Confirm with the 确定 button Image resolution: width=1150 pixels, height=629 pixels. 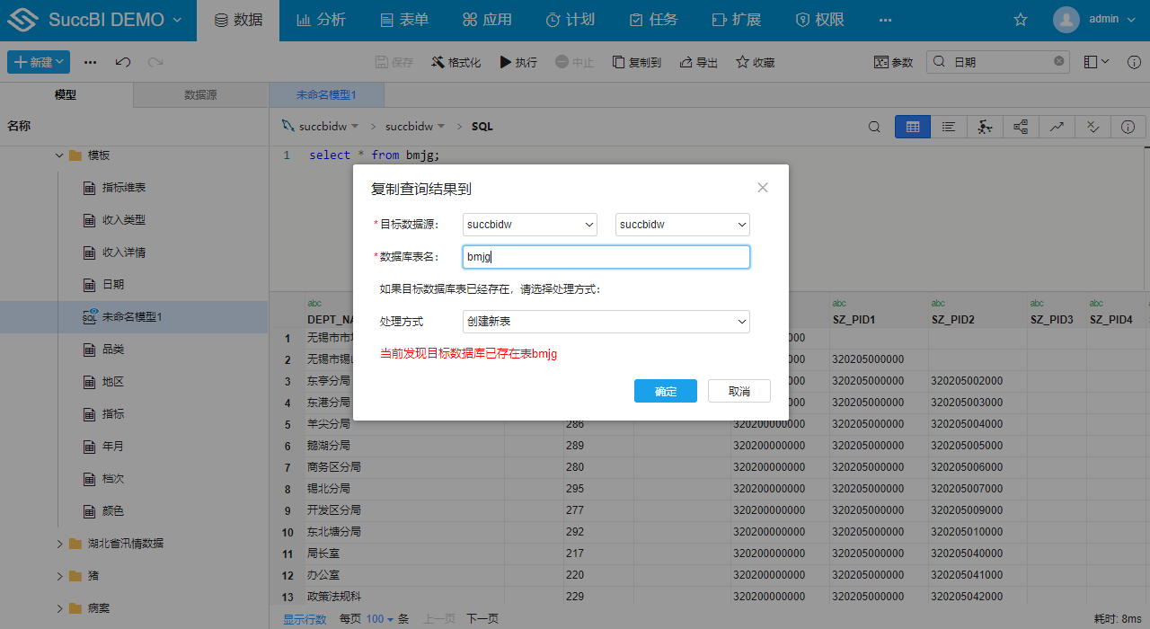pos(665,391)
